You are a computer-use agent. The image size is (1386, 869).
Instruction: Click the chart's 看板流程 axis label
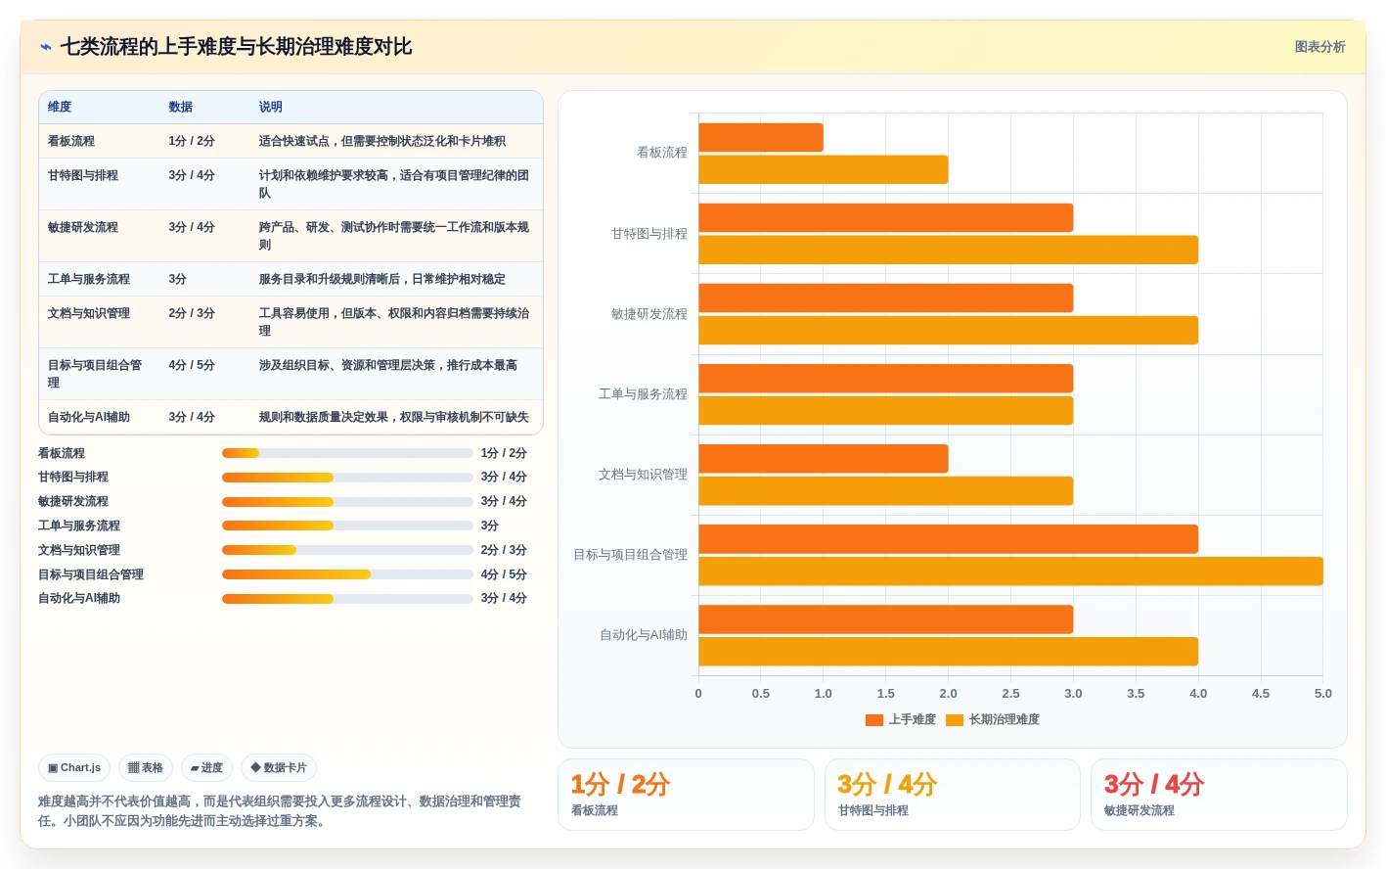662,153
